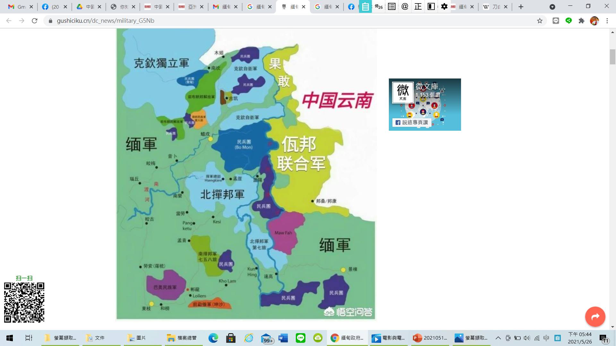Viewport: 616px width, 346px height.
Task: Click the page vertical scrollbar thumb
Action: 612,57
